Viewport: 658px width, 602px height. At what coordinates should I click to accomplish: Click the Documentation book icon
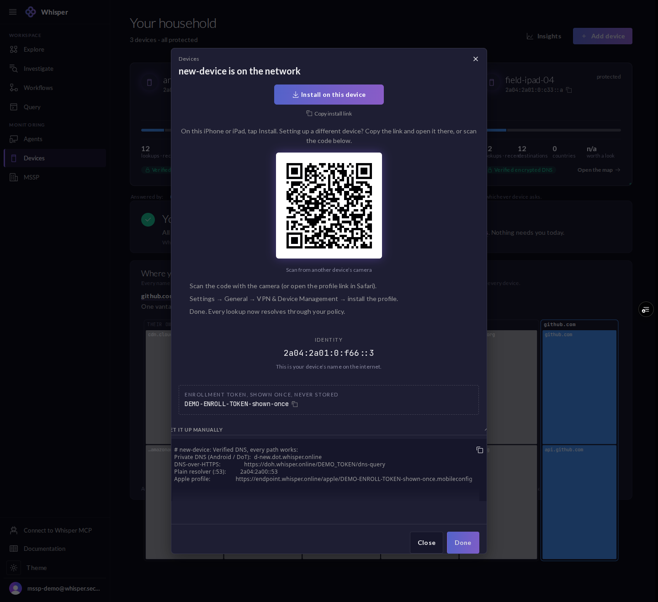(14, 549)
